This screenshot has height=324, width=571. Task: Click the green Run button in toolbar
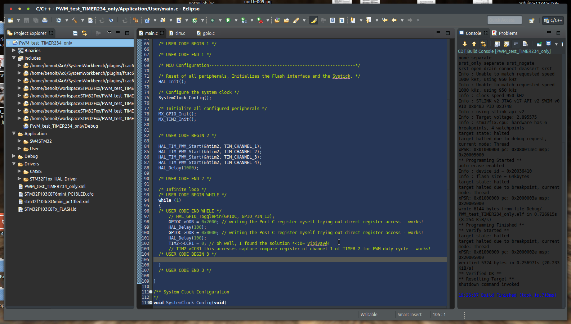tap(228, 20)
